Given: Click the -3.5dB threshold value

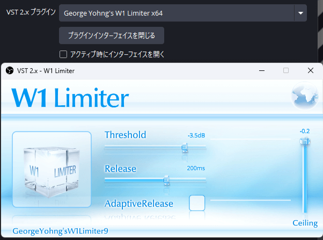Looking at the screenshot, I should [196, 135].
